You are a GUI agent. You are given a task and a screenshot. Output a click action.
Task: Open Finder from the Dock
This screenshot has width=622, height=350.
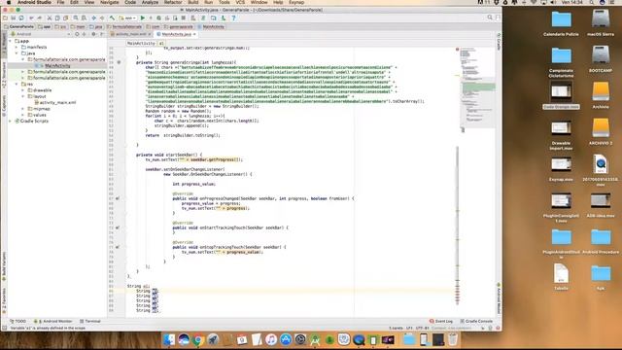click(x=169, y=339)
